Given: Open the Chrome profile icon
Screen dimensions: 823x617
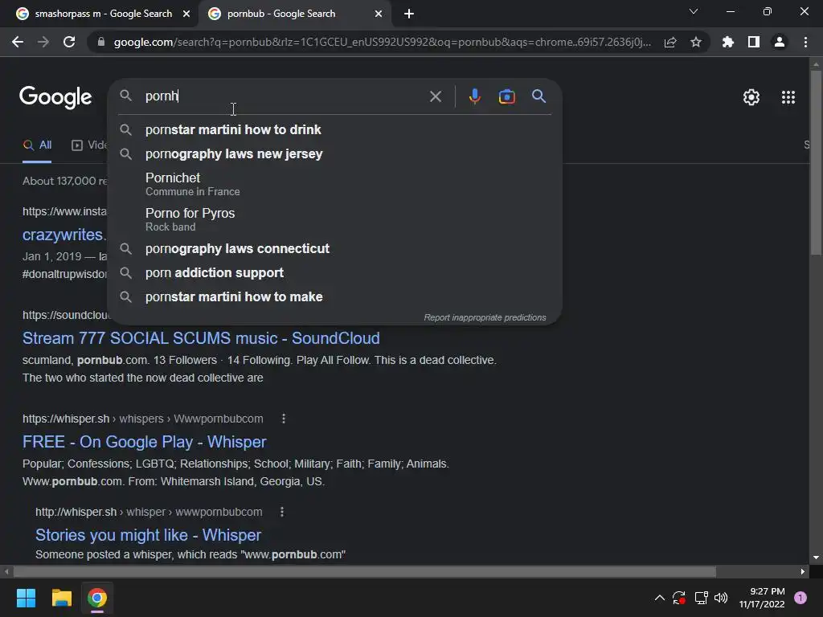Looking at the screenshot, I should coord(780,42).
